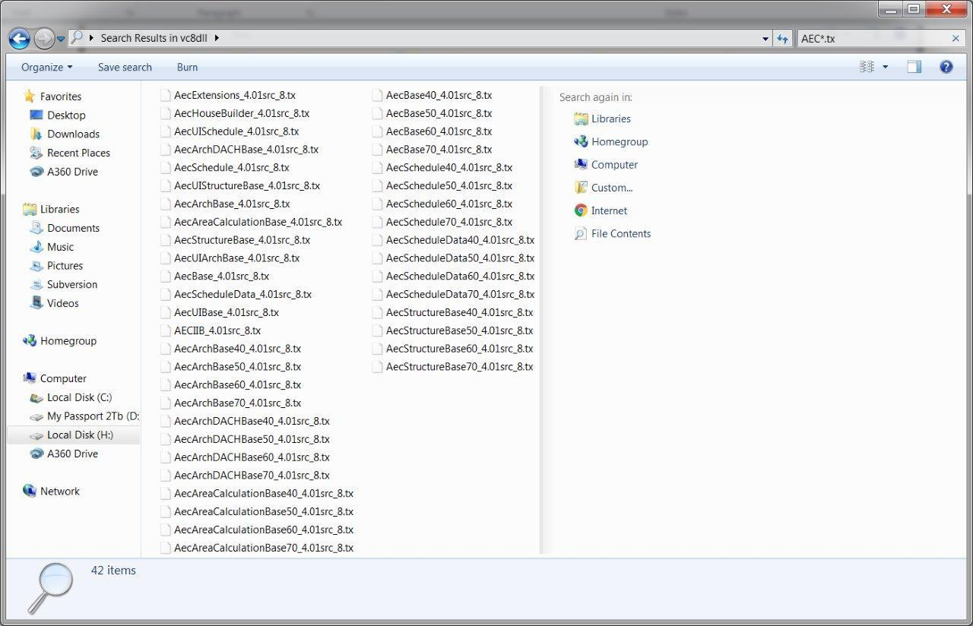Select file AecHouseBuilder_4.01src_8.tx
The width and height of the screenshot is (973, 626).
pos(241,113)
